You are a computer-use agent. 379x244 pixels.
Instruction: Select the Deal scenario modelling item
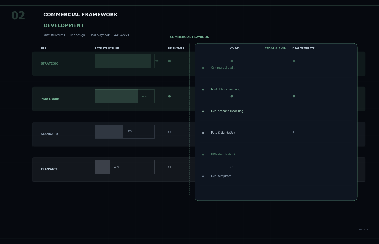[x=227, y=111]
